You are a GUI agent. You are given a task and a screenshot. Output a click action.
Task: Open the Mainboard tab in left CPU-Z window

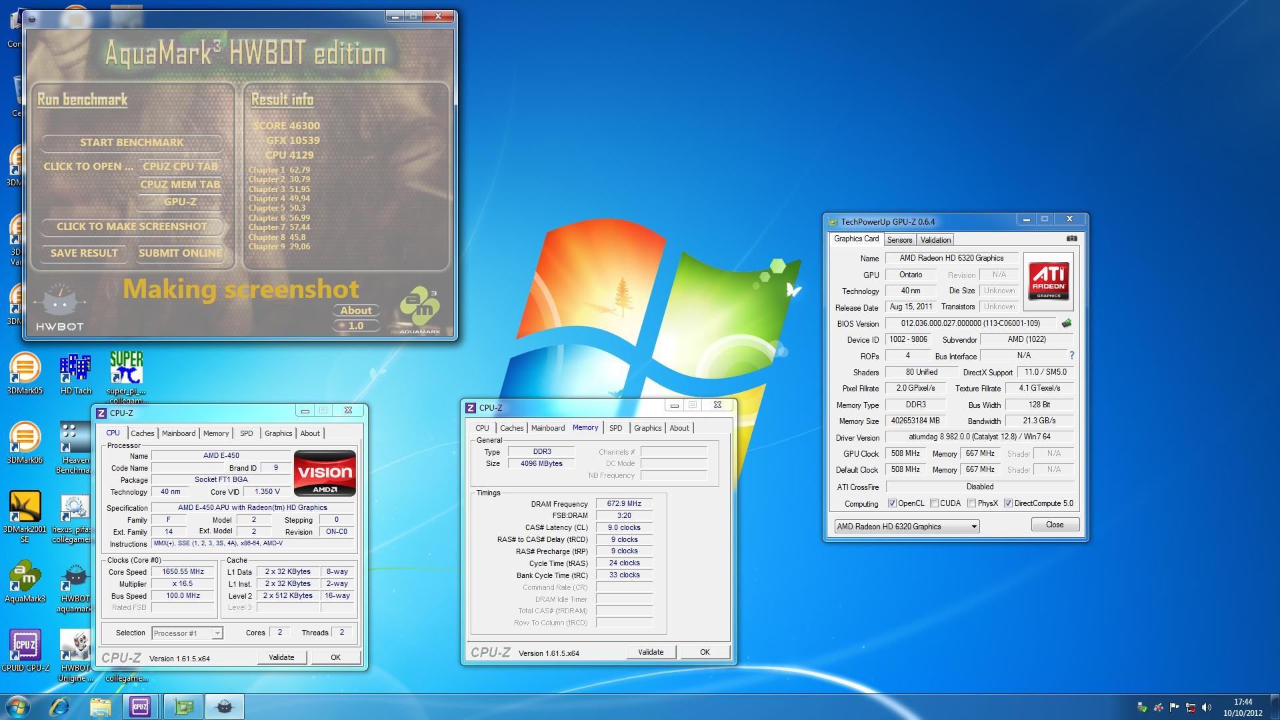coord(179,433)
